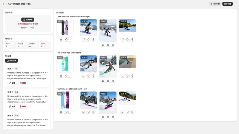Viewport: 239px width, 134px height.
Task: Click the 场景 3 Brazil style prompt text
Action: [x=27, y=122]
